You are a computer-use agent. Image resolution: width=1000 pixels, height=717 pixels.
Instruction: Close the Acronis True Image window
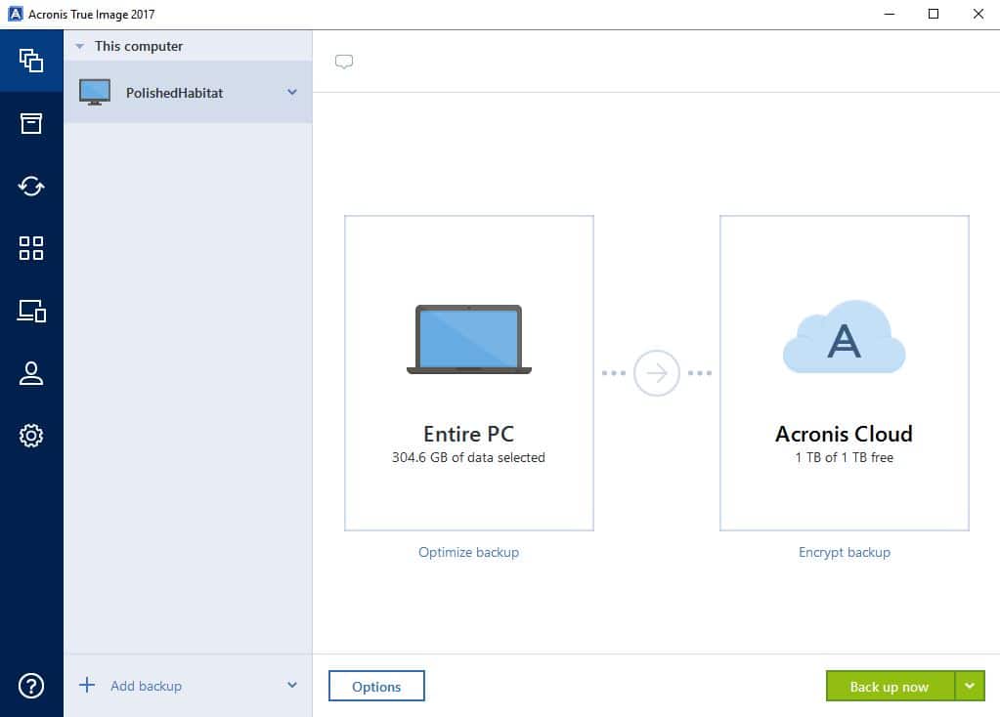tap(978, 14)
